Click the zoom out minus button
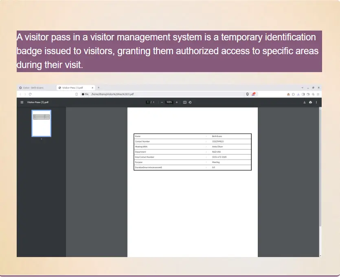This screenshot has height=277, width=340. pos(162,102)
